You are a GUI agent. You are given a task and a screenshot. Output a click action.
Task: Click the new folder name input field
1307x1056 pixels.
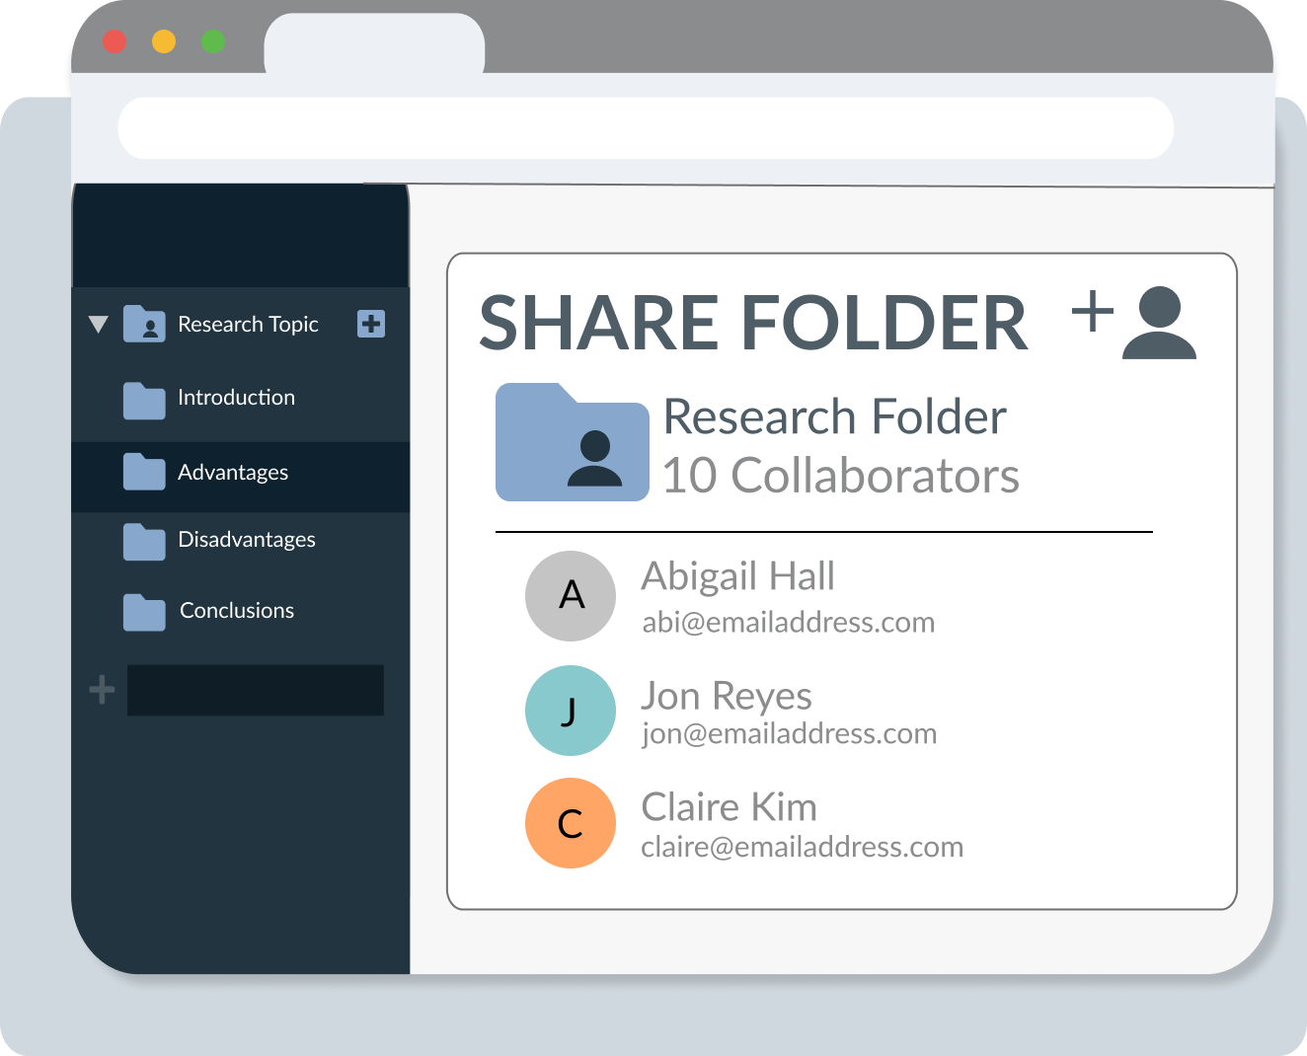point(255,690)
